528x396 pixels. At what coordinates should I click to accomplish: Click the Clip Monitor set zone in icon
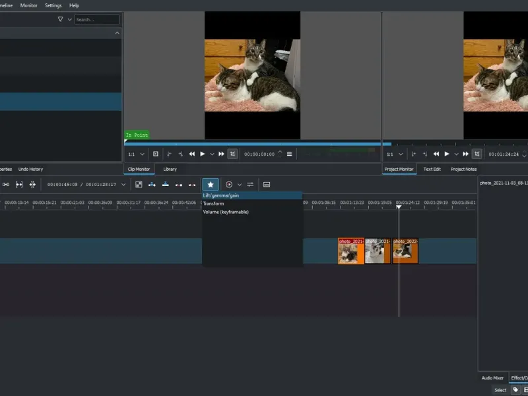click(x=169, y=154)
